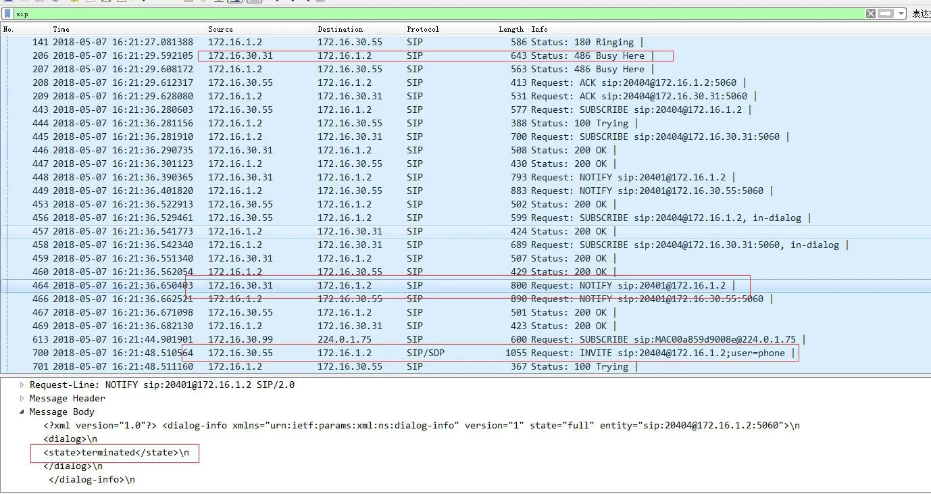
Task: Open the display filter history dropdown
Action: [901, 14]
